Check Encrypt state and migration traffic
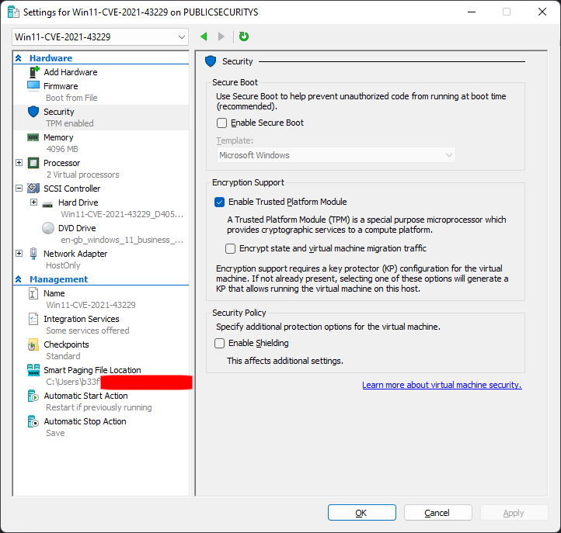This screenshot has height=533, width=561. [x=231, y=248]
